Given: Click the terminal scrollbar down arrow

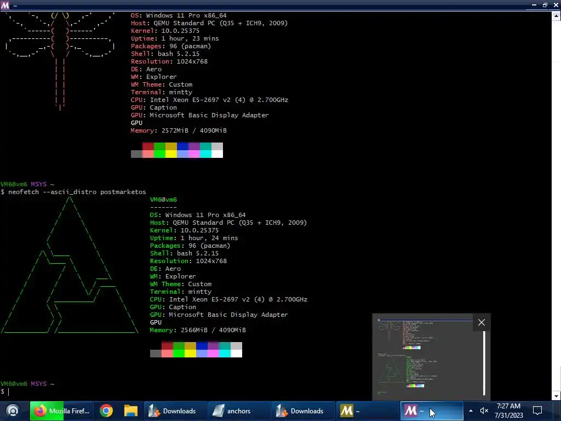Looking at the screenshot, I should coord(557,396).
